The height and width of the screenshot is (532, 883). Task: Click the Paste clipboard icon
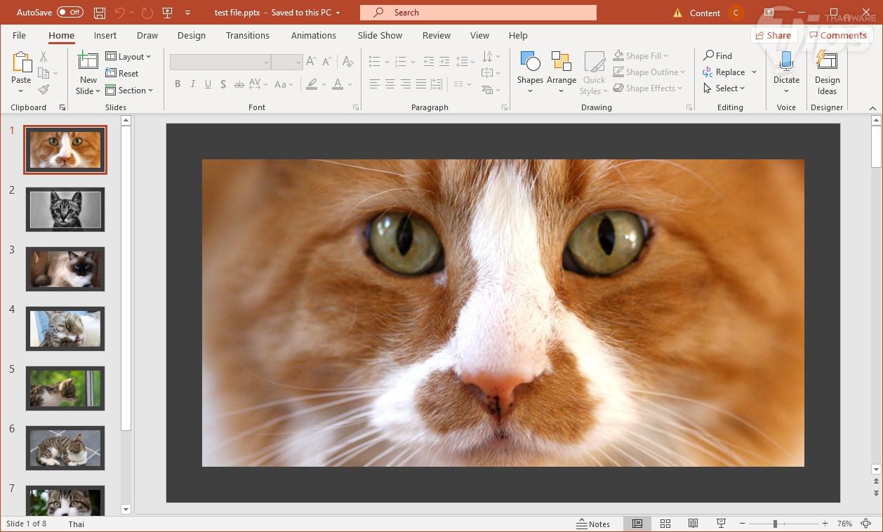coord(21,65)
